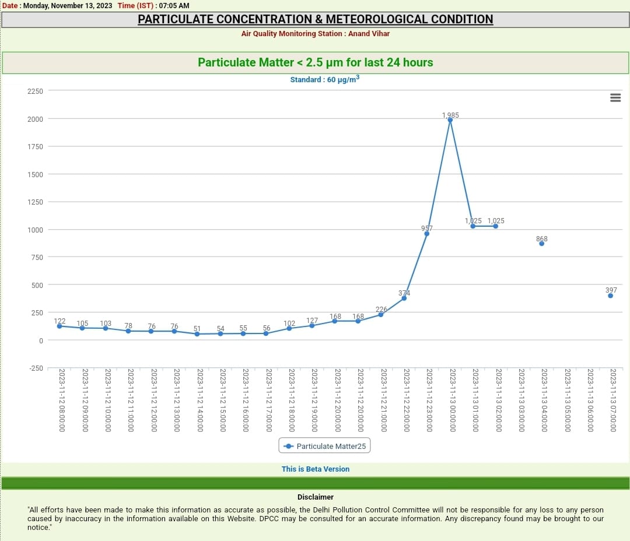
Task: Click the 226 data point marker
Action: point(381,314)
